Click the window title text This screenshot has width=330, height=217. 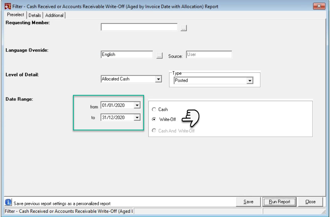tap(115, 6)
